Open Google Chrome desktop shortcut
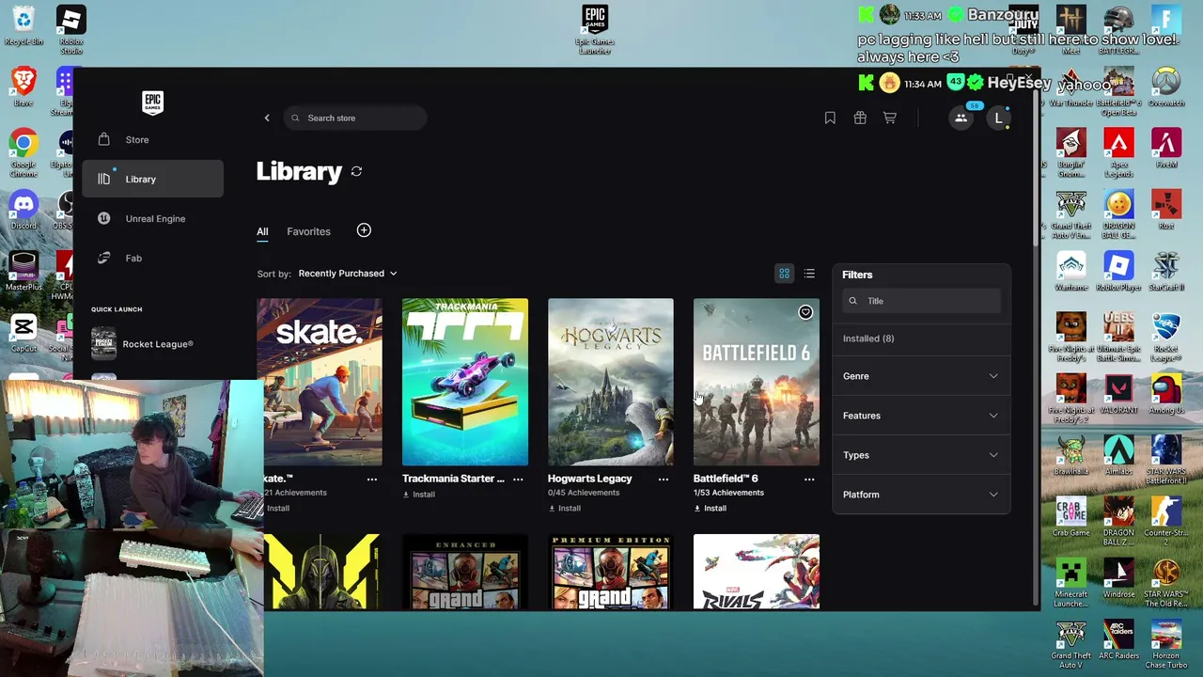Screen dimensions: 1203x677 [x=23, y=154]
